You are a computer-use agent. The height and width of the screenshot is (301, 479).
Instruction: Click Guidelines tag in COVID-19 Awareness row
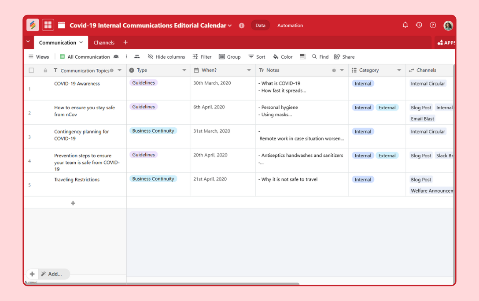pos(144,82)
